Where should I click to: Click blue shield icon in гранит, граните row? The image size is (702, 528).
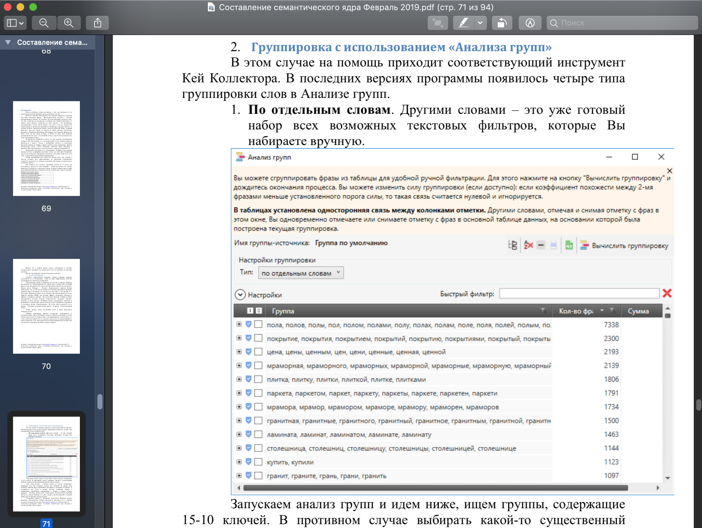point(249,475)
